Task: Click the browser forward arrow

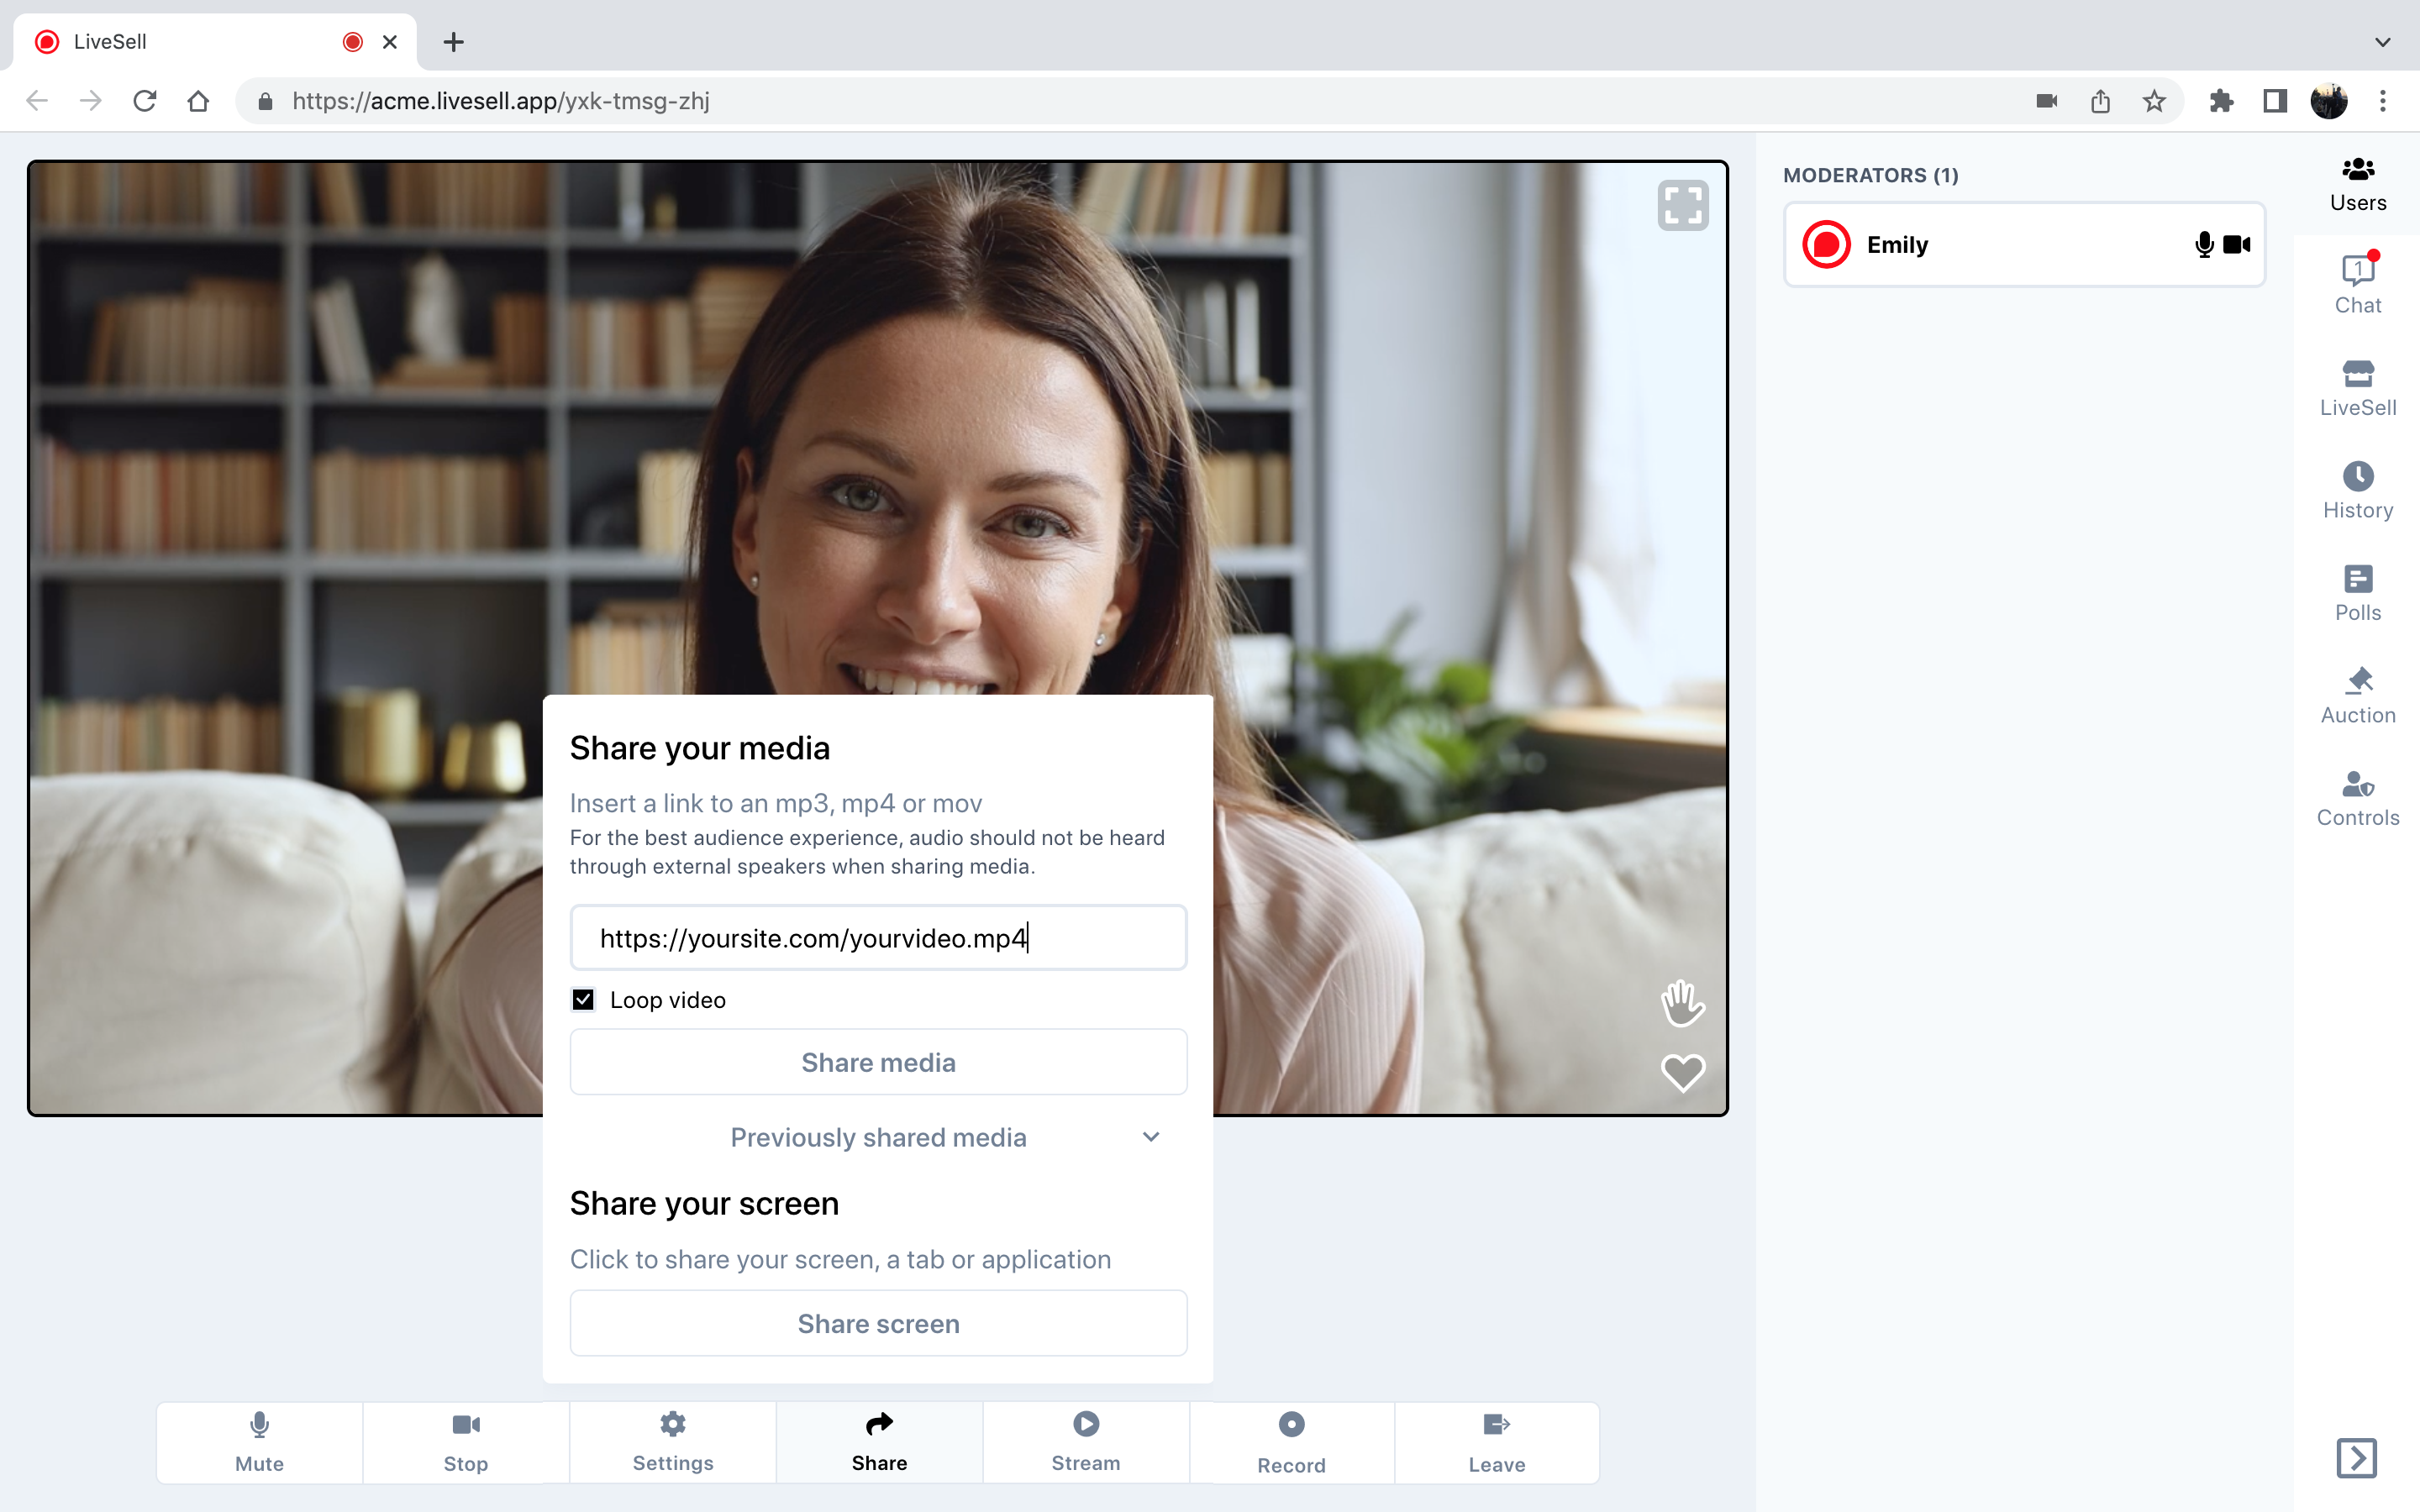Action: 90,101
